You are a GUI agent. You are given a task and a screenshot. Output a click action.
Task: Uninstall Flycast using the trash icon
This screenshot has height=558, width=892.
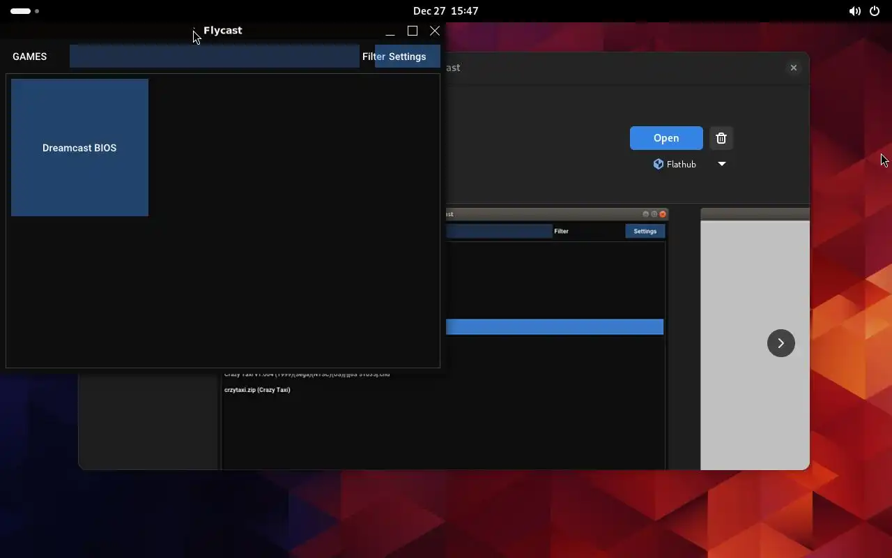[x=721, y=138]
